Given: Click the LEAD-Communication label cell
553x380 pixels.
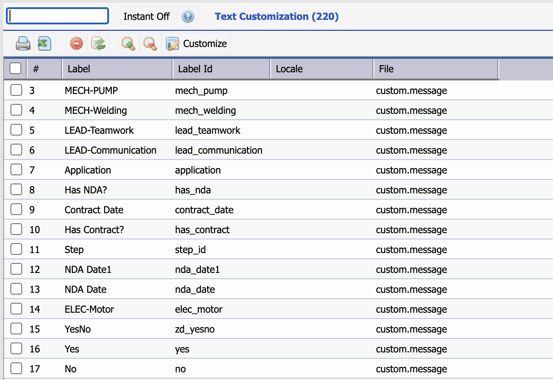Looking at the screenshot, I should tap(110, 150).
